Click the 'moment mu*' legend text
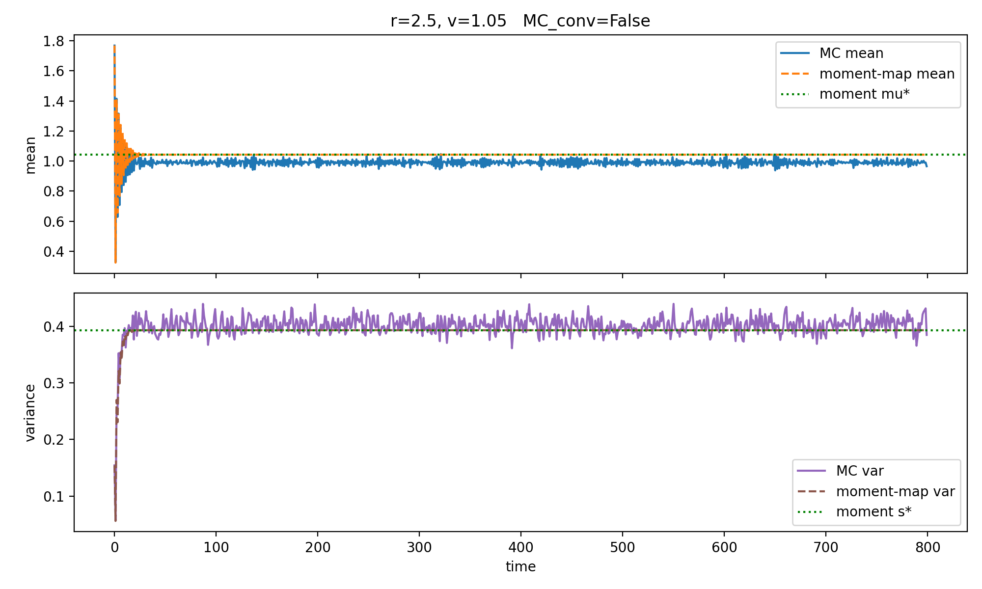 864,94
